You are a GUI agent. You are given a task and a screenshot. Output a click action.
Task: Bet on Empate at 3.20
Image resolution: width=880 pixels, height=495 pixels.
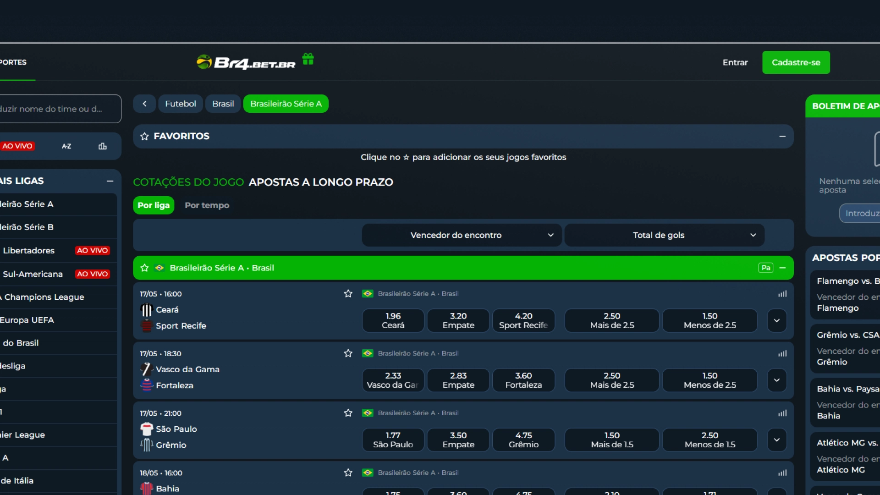pyautogui.click(x=458, y=320)
